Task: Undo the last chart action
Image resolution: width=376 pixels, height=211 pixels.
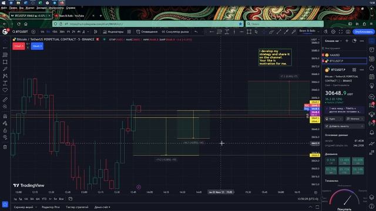Action: point(196,32)
